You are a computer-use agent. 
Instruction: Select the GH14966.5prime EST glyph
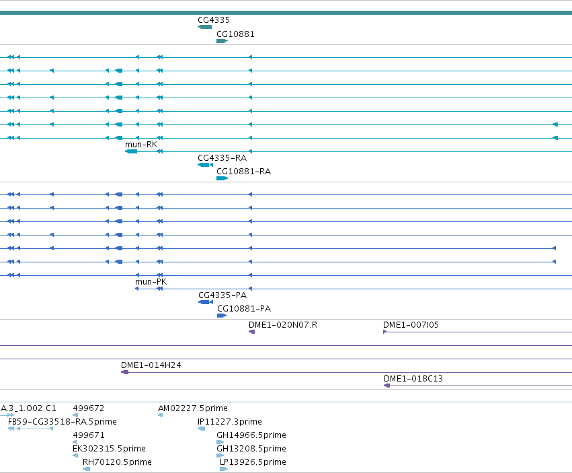220,442
